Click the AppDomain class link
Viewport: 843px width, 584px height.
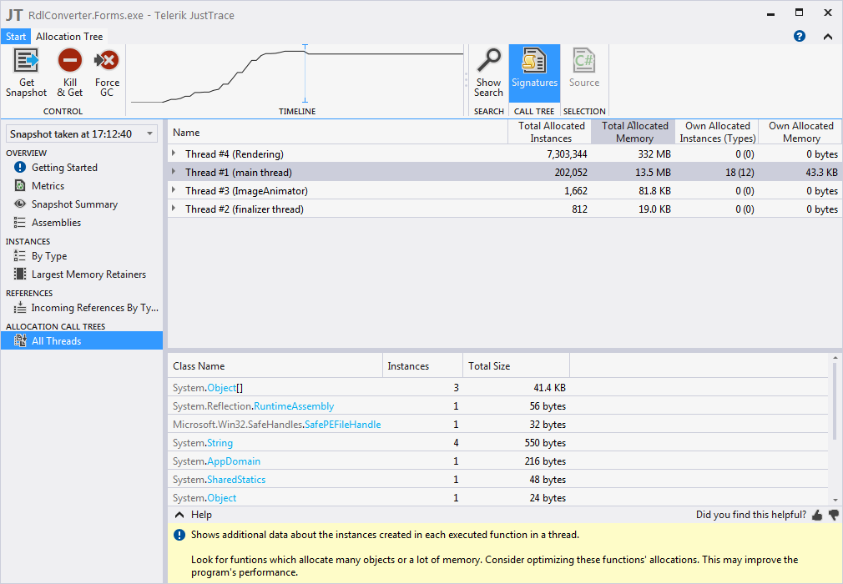(x=234, y=461)
